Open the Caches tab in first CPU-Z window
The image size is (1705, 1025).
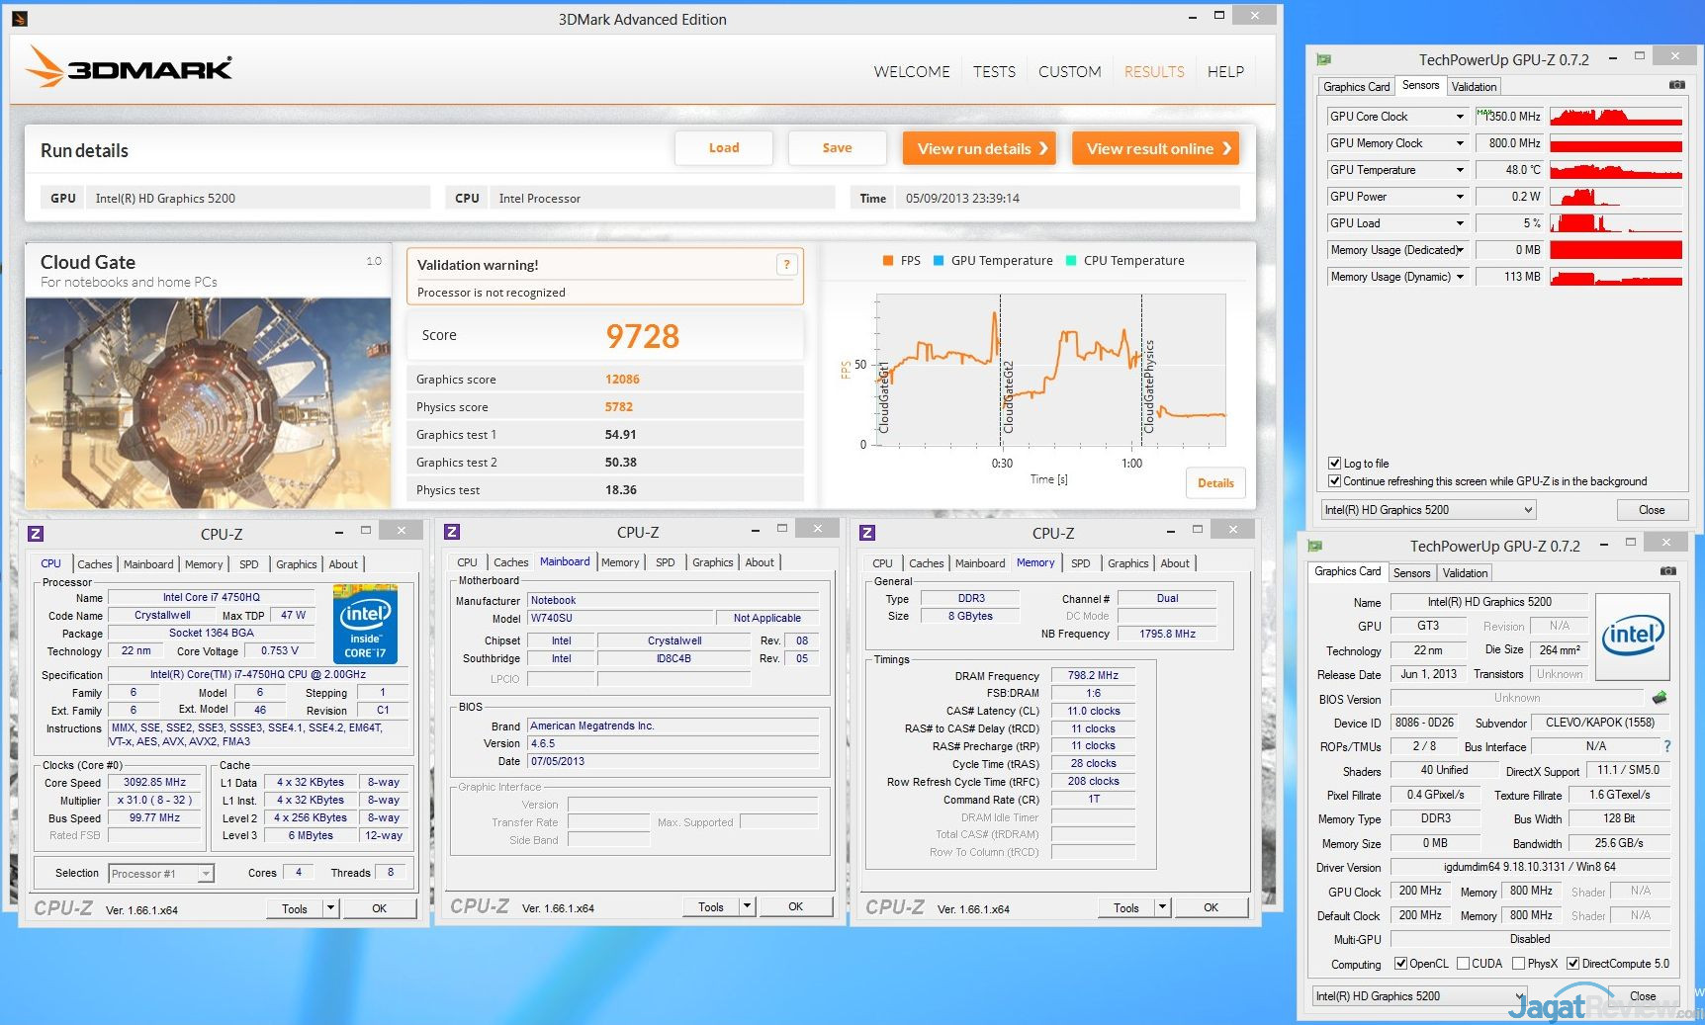pyautogui.click(x=95, y=564)
